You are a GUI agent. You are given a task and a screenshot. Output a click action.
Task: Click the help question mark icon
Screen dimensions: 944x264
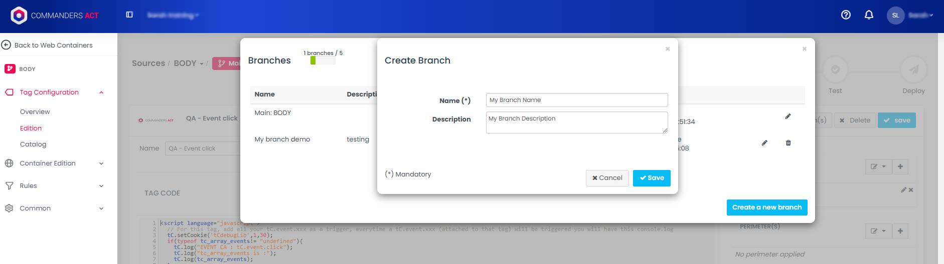click(846, 15)
